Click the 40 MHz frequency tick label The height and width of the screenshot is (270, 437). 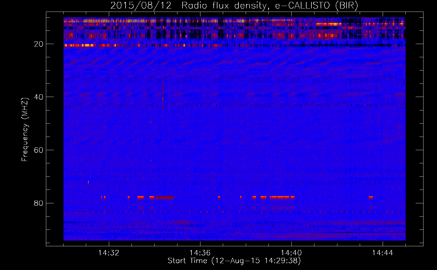[39, 97]
